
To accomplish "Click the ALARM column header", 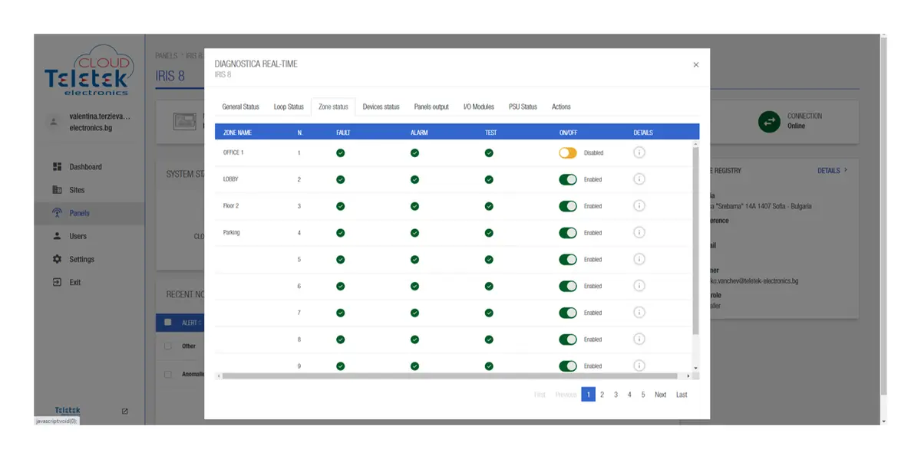I will [419, 133].
